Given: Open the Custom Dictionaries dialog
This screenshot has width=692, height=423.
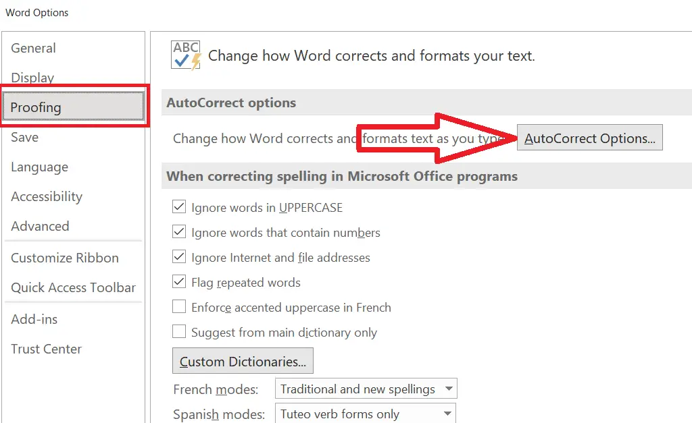Looking at the screenshot, I should point(243,360).
